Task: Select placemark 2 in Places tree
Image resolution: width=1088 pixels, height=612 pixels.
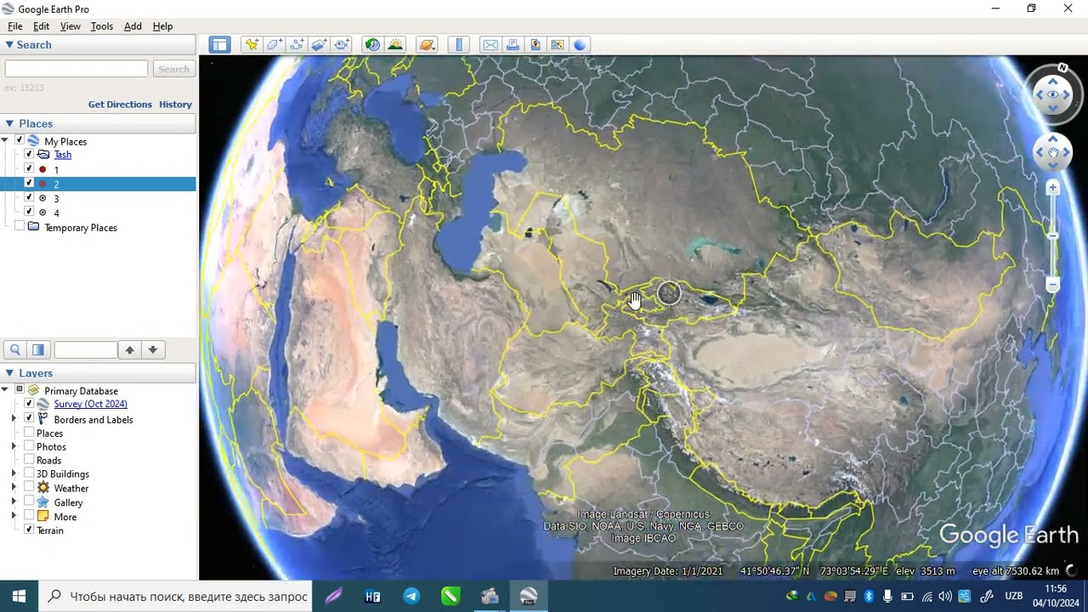Action: tap(98, 184)
